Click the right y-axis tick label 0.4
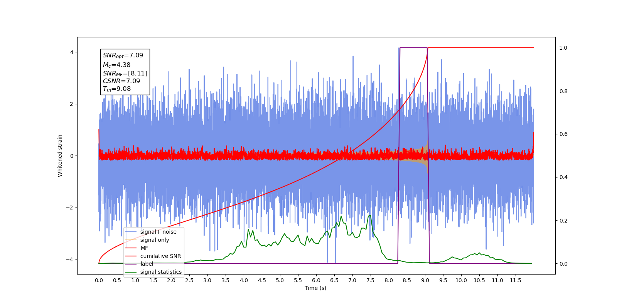The height and width of the screenshot is (308, 617). coord(563,177)
